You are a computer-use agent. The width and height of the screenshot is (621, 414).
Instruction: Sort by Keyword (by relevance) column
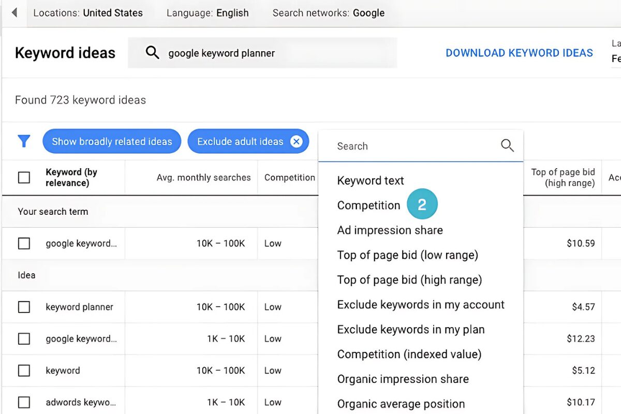coord(71,178)
